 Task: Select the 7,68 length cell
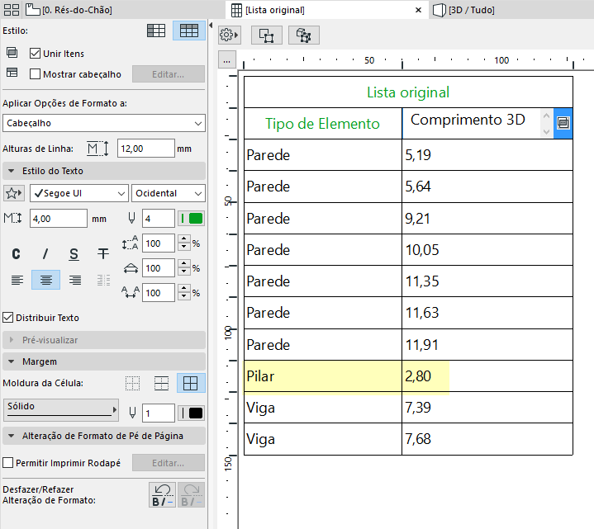[487, 439]
